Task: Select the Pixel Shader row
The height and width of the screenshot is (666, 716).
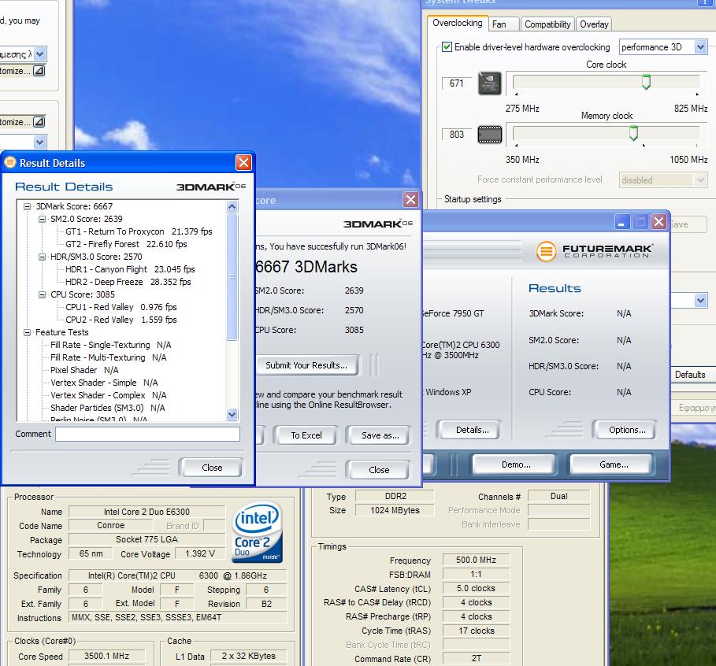Action: click(x=84, y=370)
